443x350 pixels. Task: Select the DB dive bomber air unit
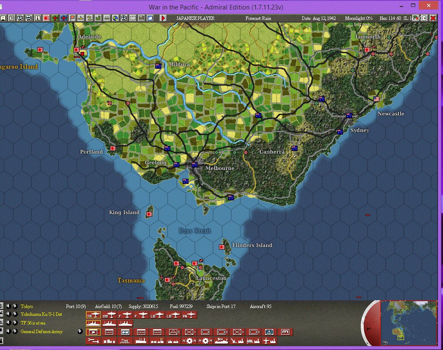(109, 315)
